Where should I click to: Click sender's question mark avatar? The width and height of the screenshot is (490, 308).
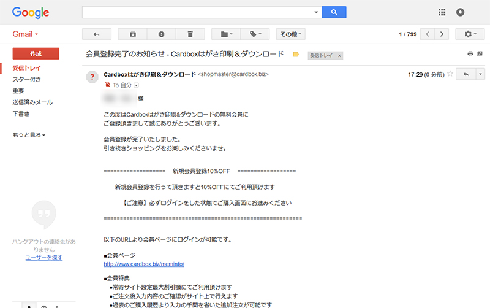tap(92, 77)
